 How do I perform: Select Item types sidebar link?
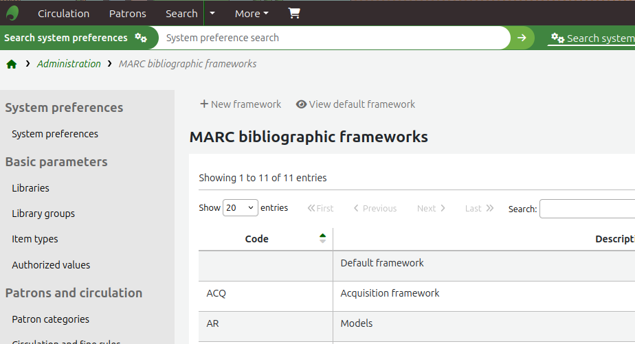pyautogui.click(x=35, y=239)
